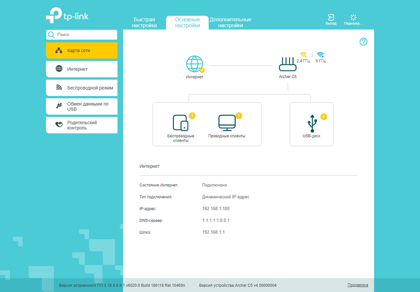Click parental control heart icon
The image size is (420, 292).
click(x=59, y=125)
